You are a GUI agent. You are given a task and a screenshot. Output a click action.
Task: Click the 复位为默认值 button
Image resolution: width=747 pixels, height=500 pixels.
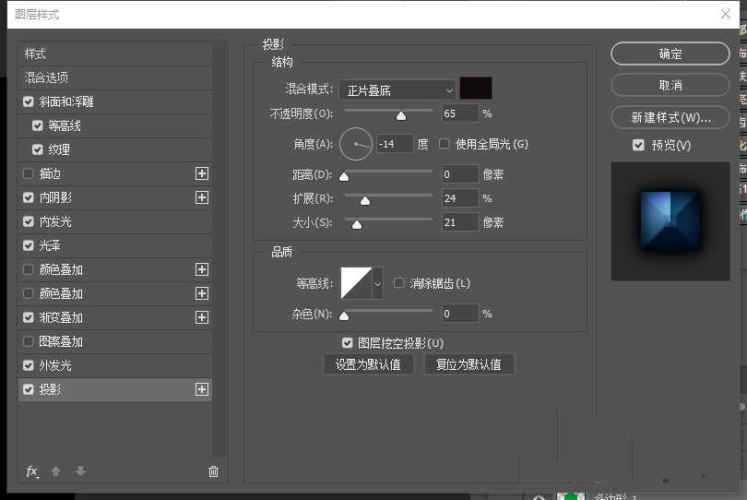tap(468, 364)
